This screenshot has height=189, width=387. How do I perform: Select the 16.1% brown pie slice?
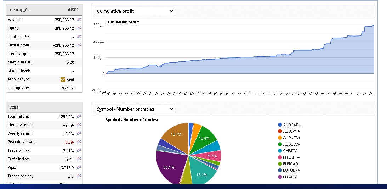[177, 135]
